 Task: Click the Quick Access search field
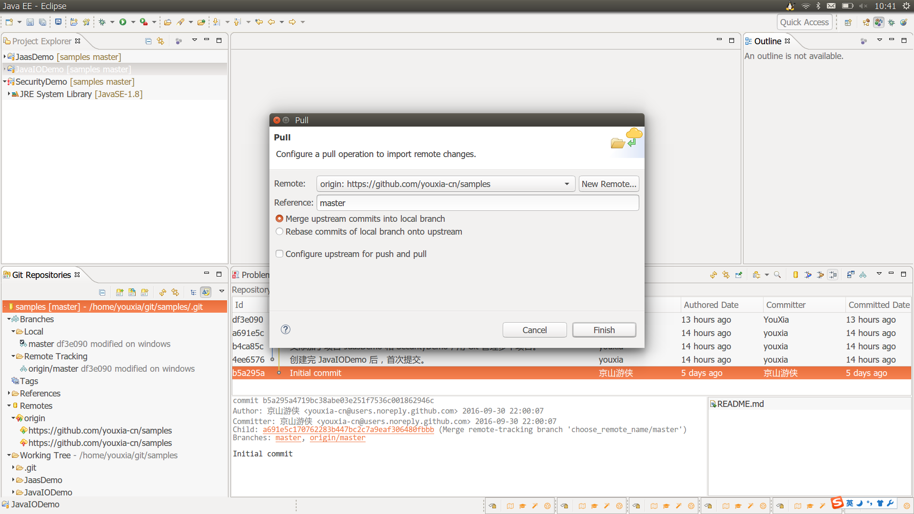[x=805, y=22]
